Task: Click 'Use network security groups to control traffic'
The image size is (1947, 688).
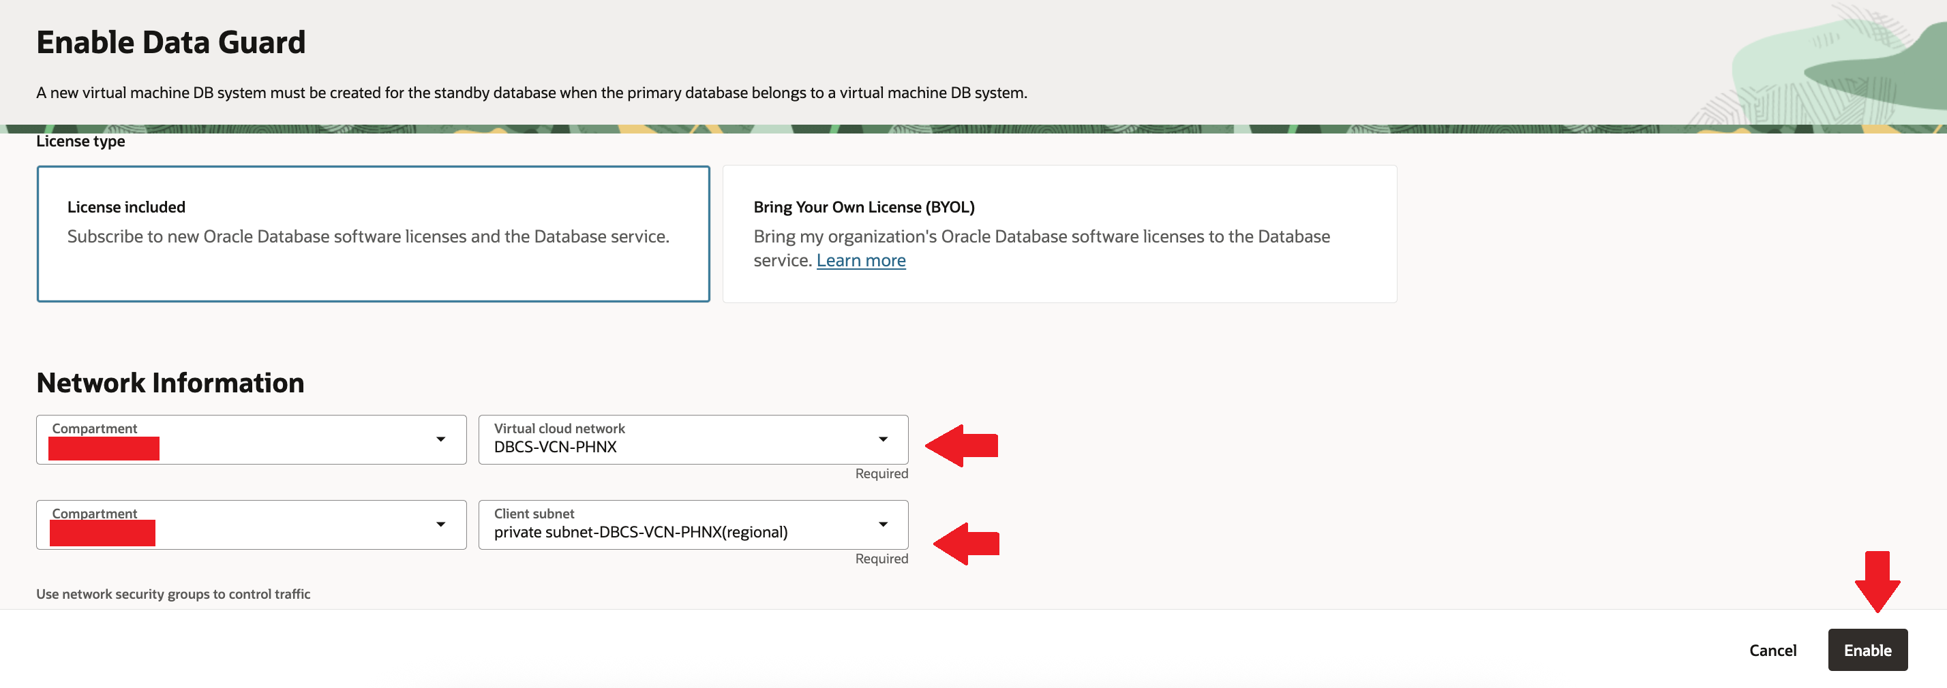Action: (173, 595)
